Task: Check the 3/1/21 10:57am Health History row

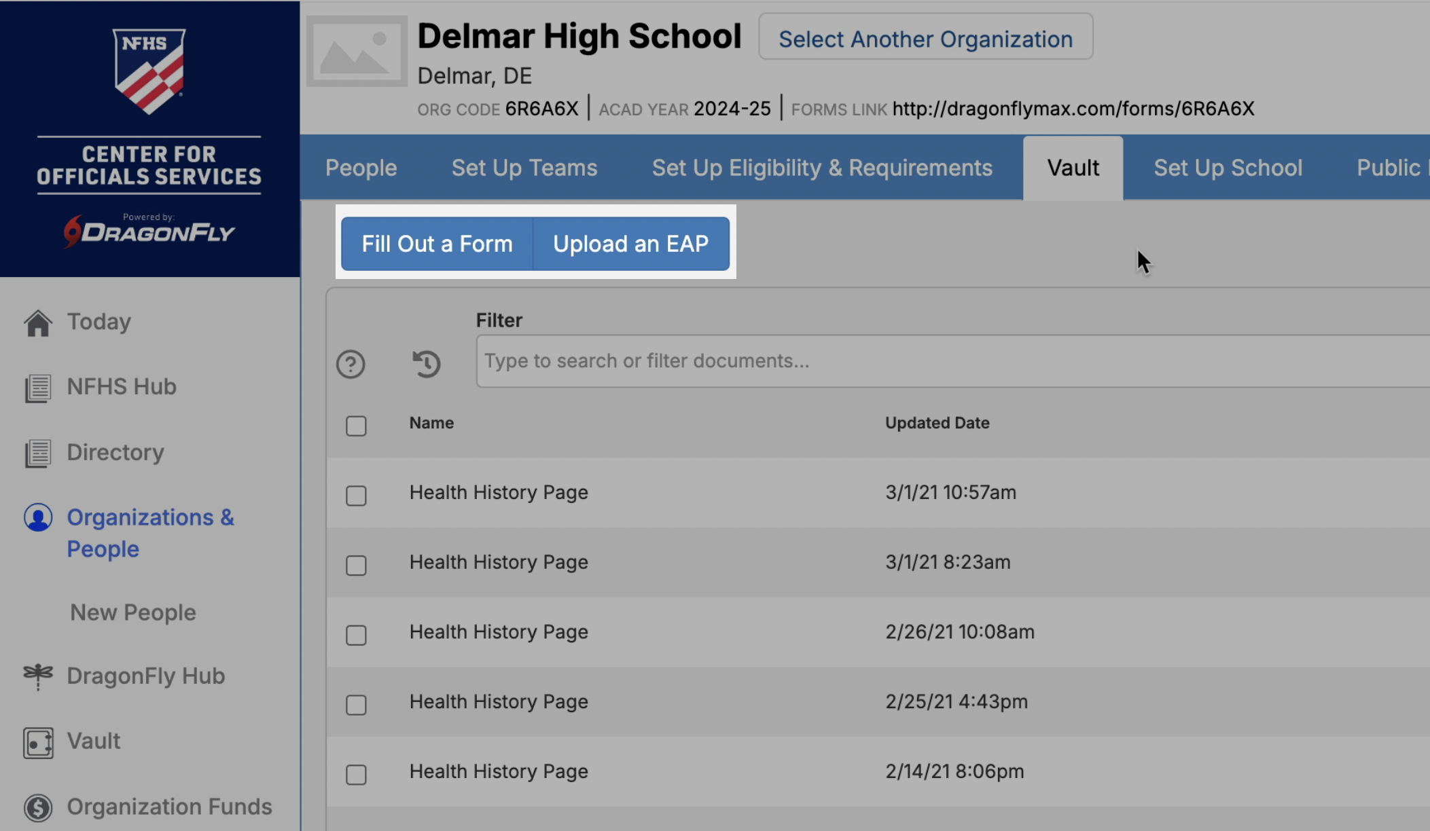Action: pyautogui.click(x=356, y=495)
